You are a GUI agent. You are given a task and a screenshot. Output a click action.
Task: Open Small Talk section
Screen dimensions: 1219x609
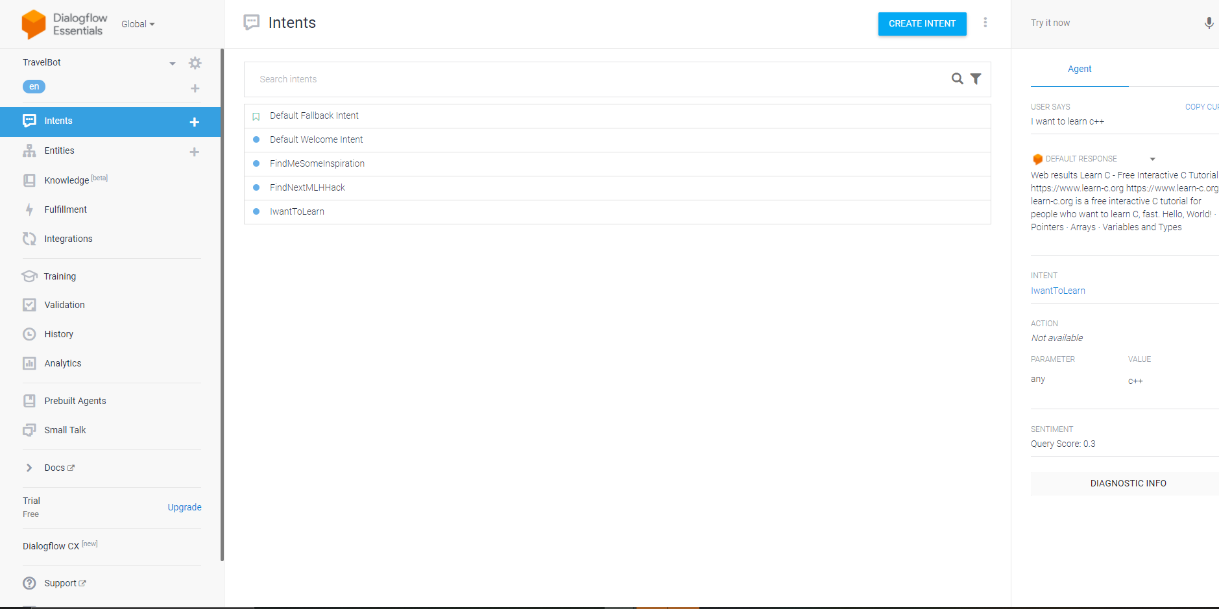point(65,430)
